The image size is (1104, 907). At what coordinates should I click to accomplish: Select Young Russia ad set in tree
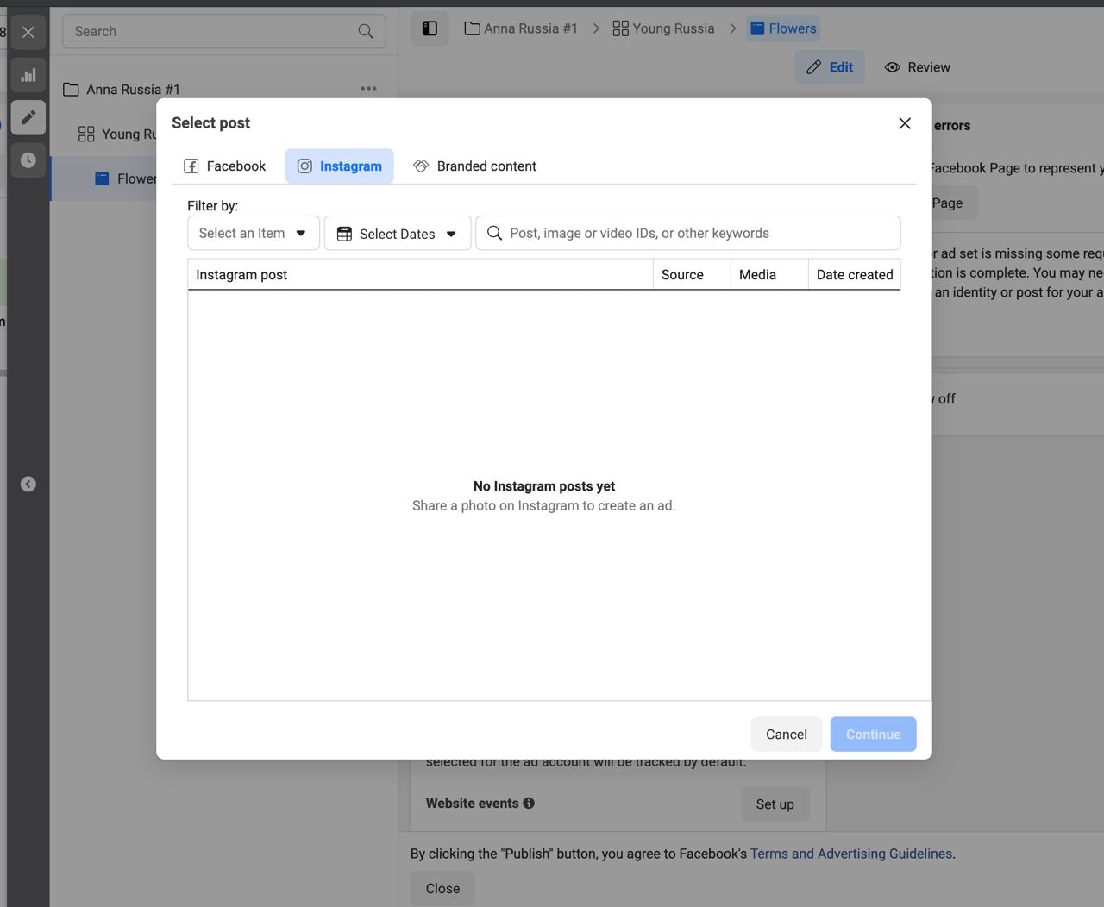pyautogui.click(x=117, y=134)
